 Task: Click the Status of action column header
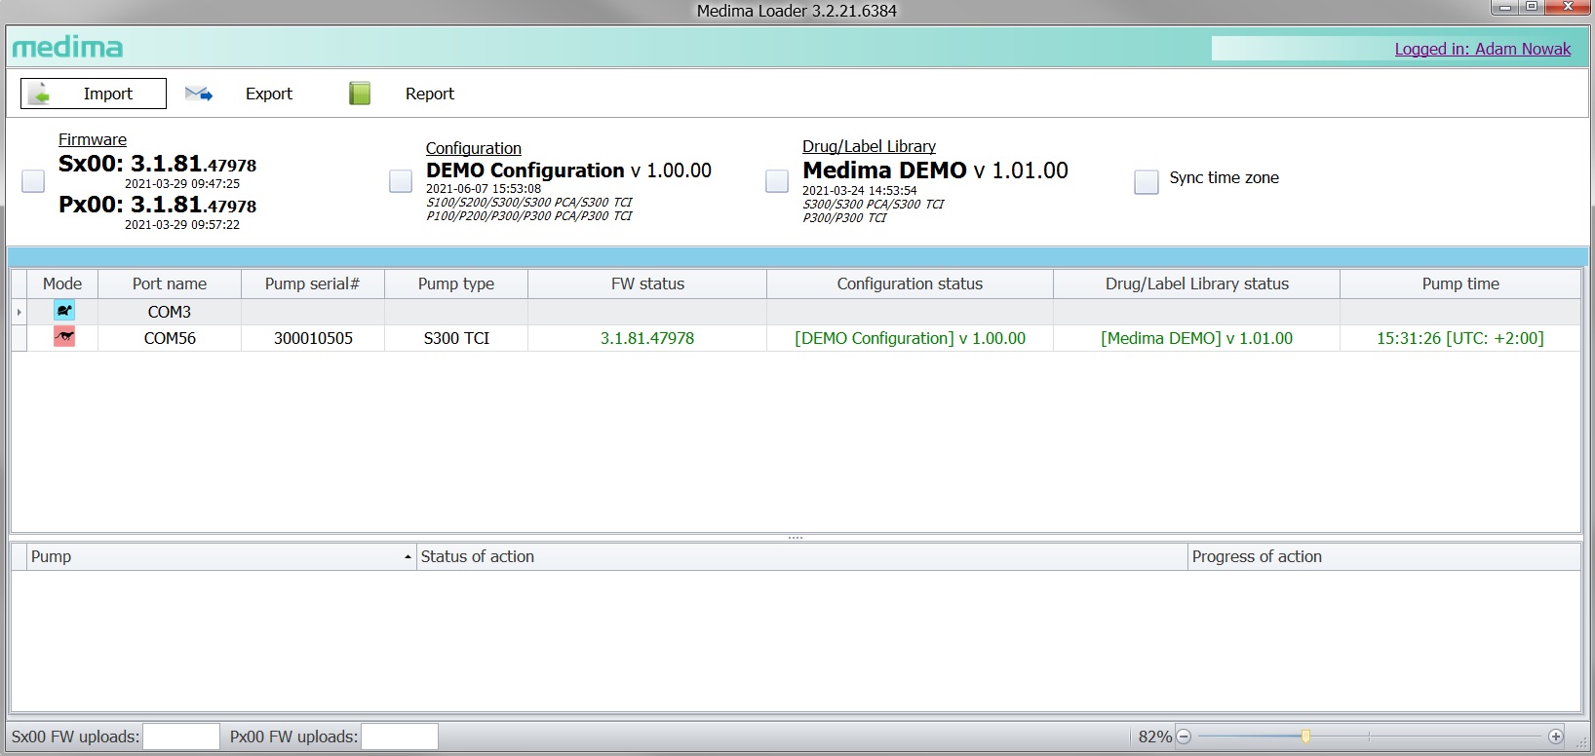(801, 556)
